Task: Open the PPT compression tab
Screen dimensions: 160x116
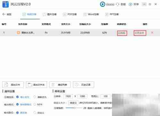Action: pyautogui.click(x=112, y=14)
